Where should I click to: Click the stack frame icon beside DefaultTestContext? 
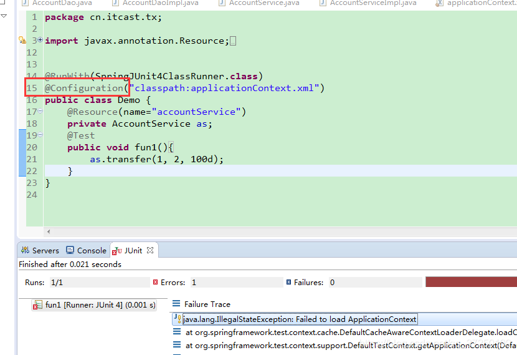coord(177,345)
